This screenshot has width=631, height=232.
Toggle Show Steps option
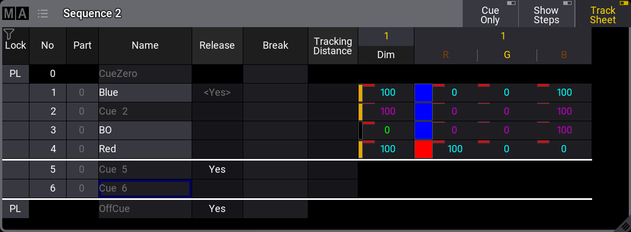coord(546,14)
